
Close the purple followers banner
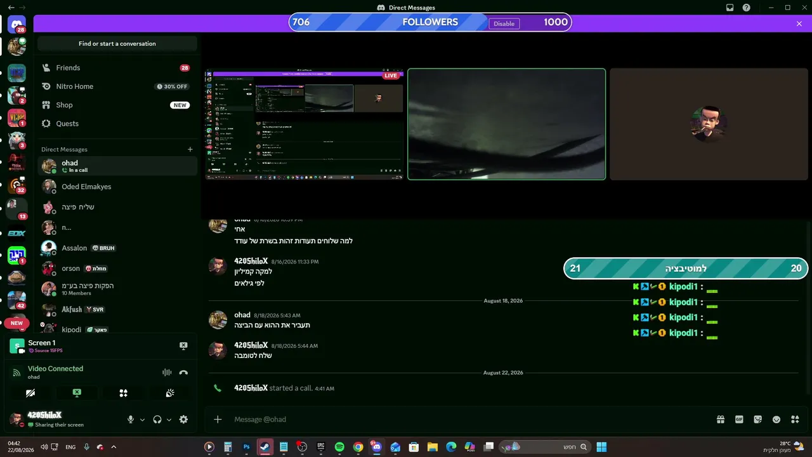[x=799, y=23]
